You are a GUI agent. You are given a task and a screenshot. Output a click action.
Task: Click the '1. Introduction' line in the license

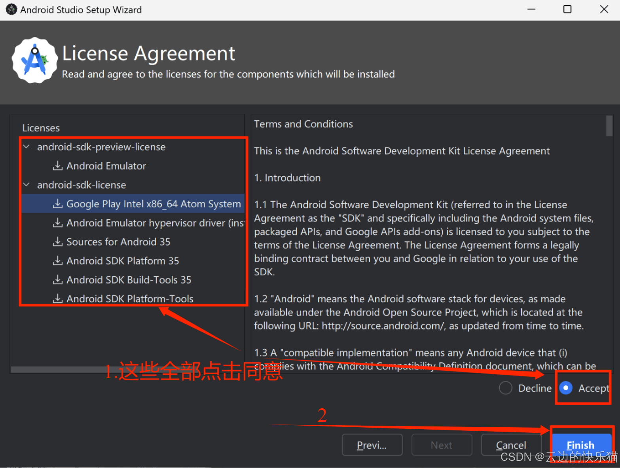[287, 178]
